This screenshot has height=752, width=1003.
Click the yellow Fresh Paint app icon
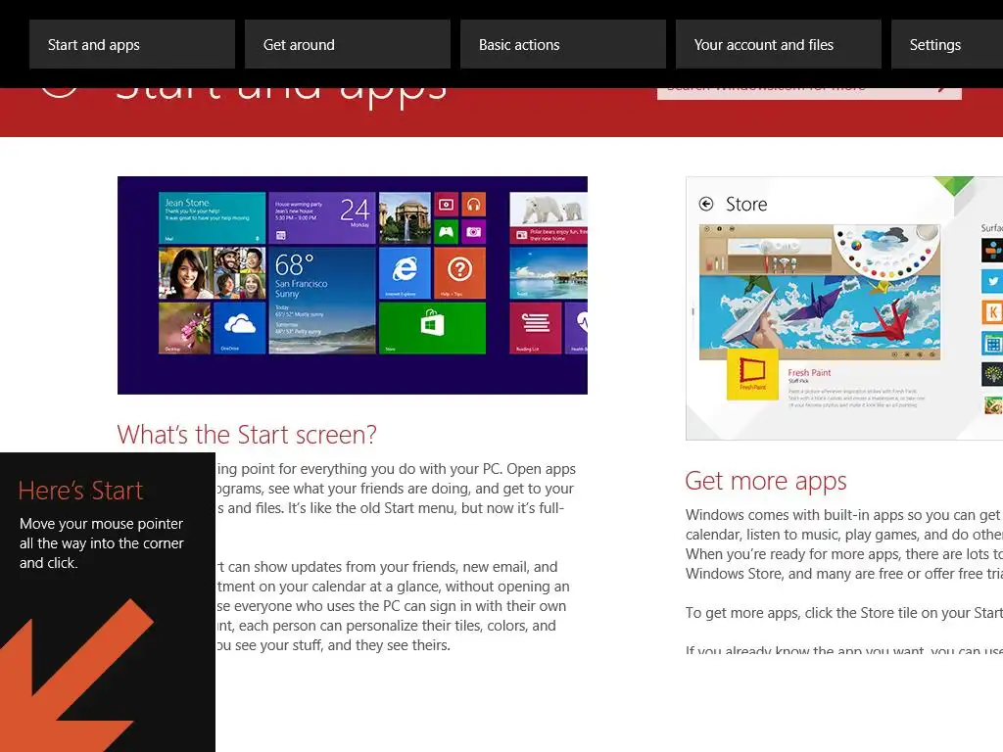pyautogui.click(x=752, y=374)
